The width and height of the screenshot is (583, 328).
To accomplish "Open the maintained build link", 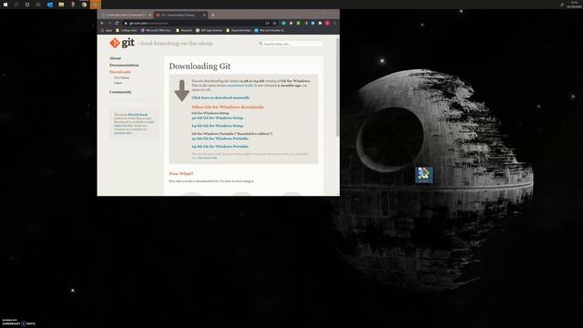I will click(240, 85).
